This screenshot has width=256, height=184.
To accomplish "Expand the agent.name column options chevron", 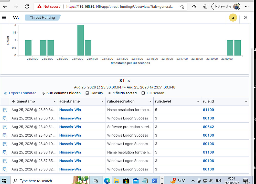I will click(x=102, y=101).
